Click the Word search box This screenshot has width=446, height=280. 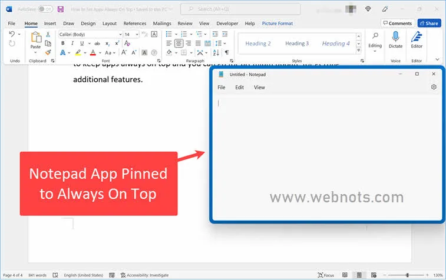click(240, 9)
